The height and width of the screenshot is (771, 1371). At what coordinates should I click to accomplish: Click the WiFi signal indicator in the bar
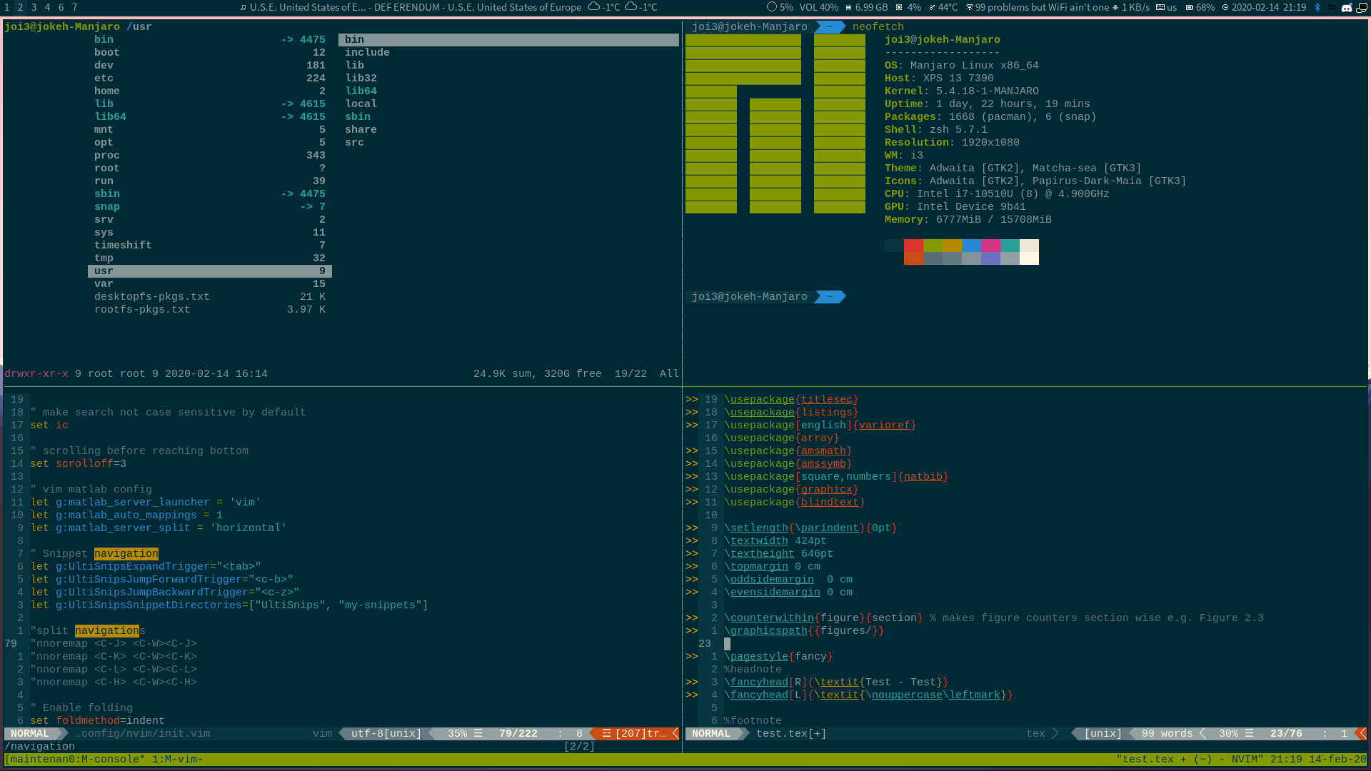[x=970, y=8]
